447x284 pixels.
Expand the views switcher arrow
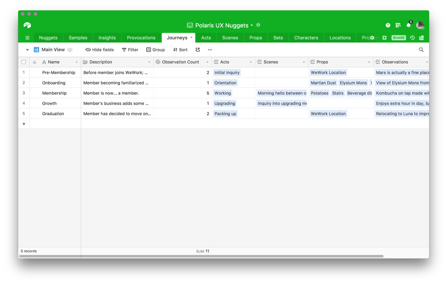pyautogui.click(x=27, y=50)
